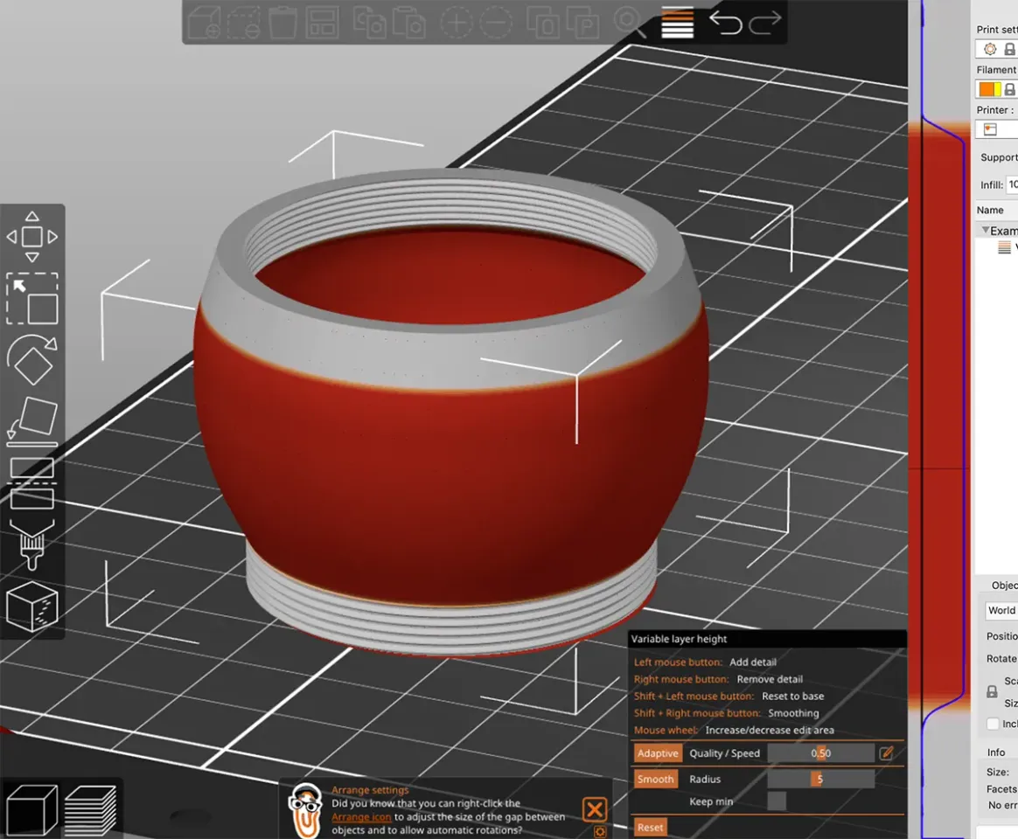The width and height of the screenshot is (1018, 839).
Task: Click the layer height icon in object list
Action: (x=1004, y=246)
